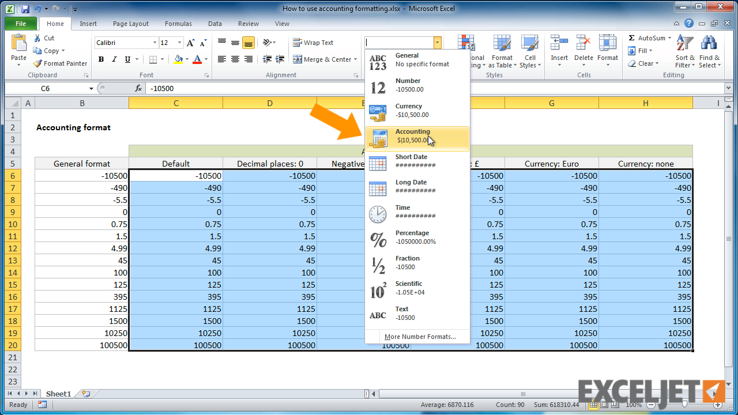Open Fill Color with the paint bucket icon
Screen dimensions: 738x415
point(179,60)
